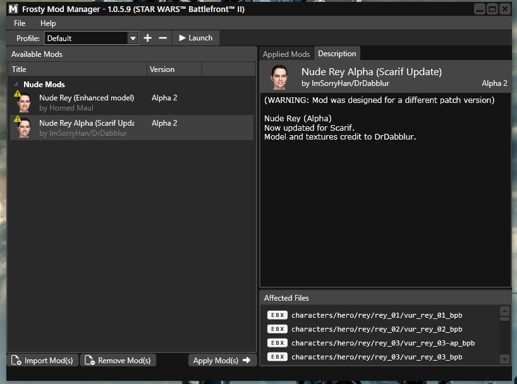Click EBX badge for vur_rey_01_bpb
The height and width of the screenshot is (384, 517).
pos(277,315)
